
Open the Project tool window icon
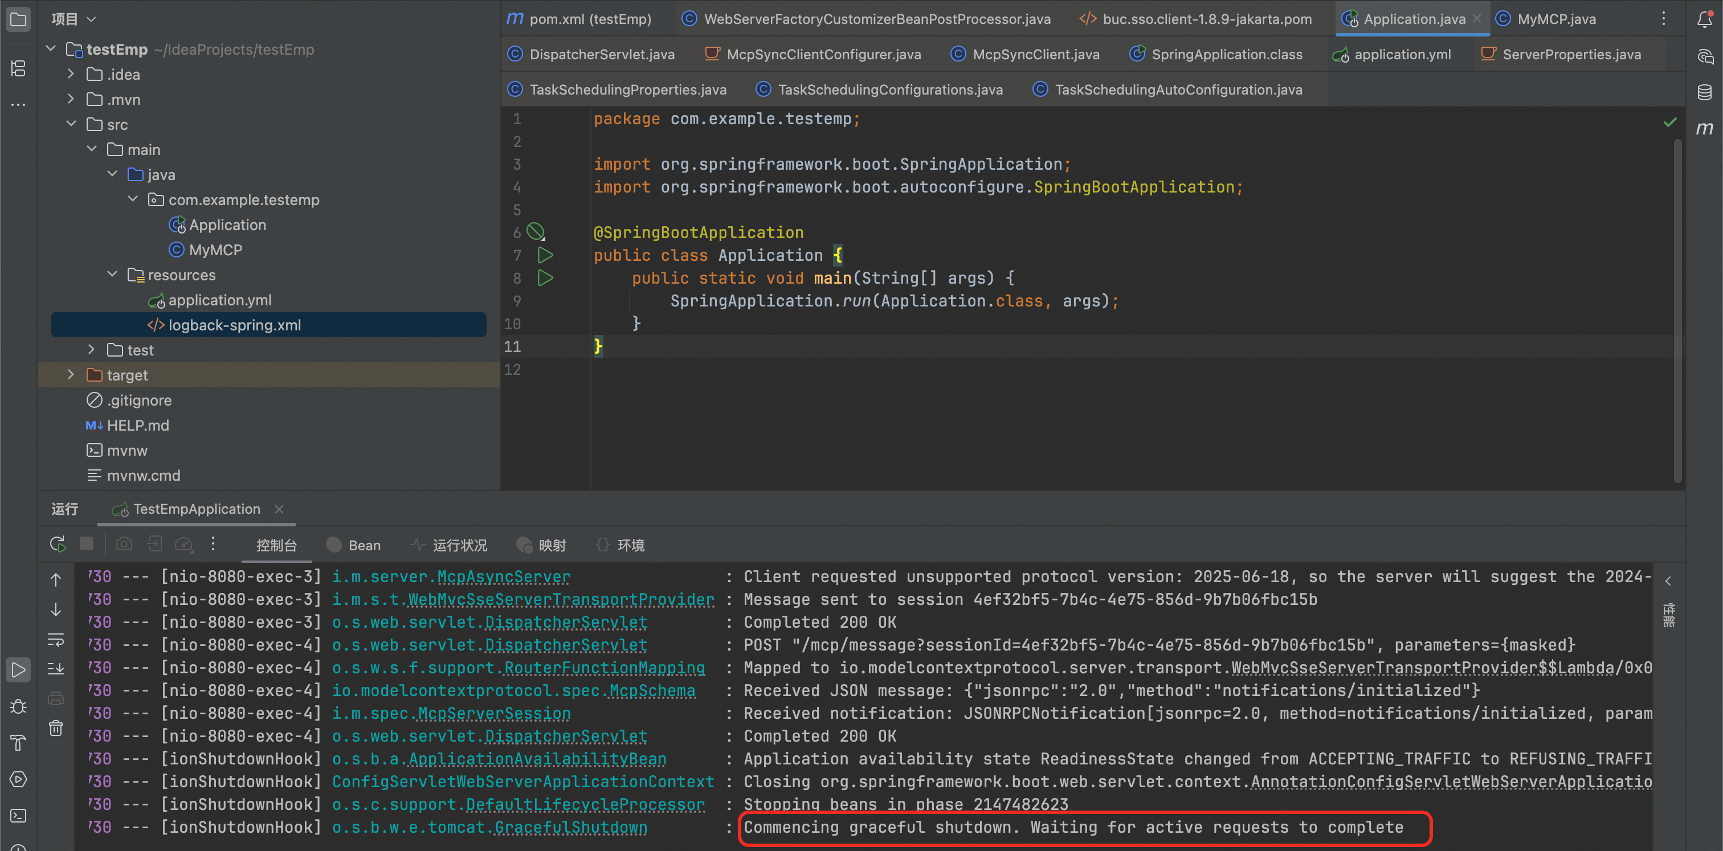click(x=18, y=19)
